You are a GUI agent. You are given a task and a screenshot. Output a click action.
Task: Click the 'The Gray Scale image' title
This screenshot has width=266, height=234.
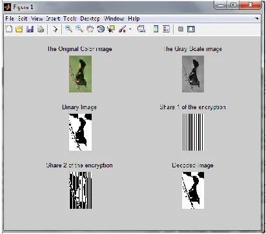tap(192, 49)
